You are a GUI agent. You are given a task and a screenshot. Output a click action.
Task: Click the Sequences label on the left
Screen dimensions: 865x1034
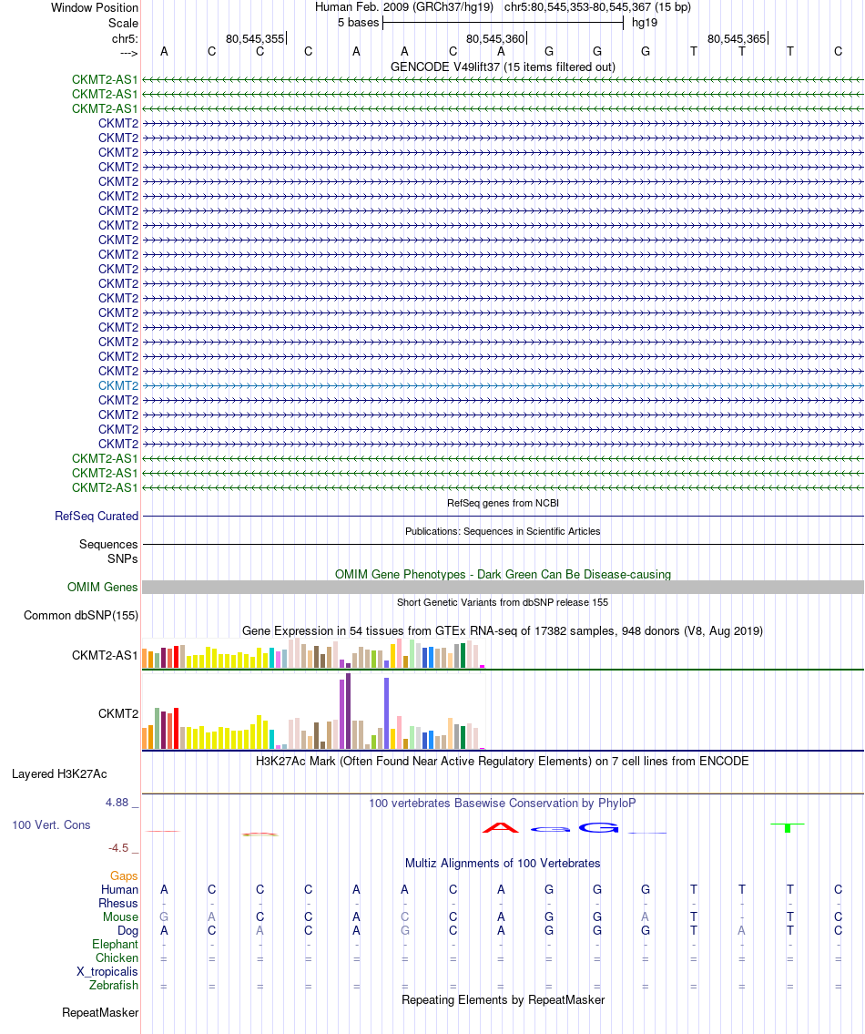coord(108,545)
